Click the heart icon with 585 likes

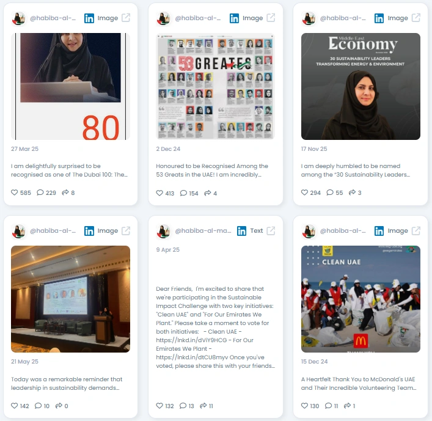point(14,192)
